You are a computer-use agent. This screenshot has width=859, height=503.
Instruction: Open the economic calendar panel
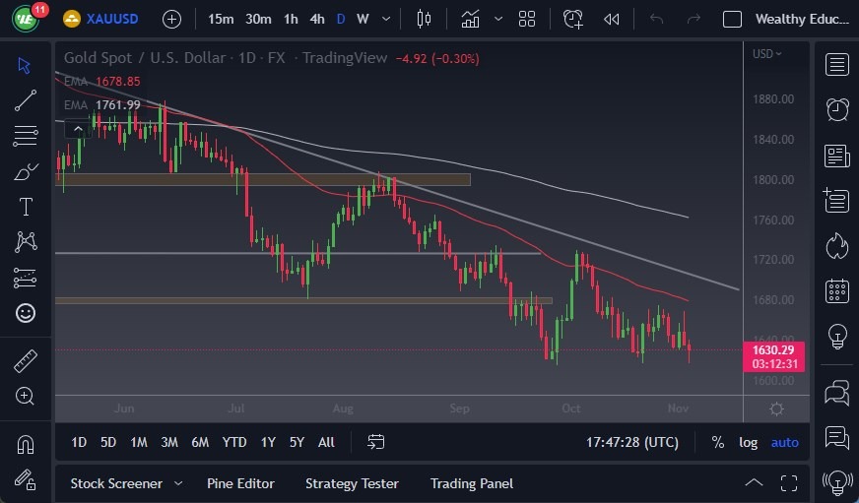[x=837, y=290]
